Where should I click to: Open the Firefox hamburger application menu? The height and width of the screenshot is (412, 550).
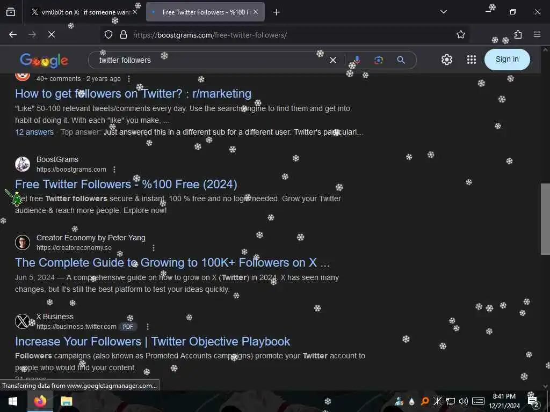tap(537, 34)
